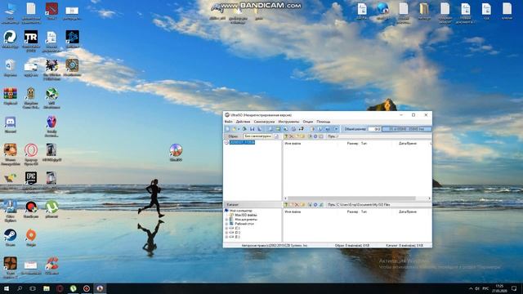Open File Explorer from the taskbar
Viewport: 523px width, 294px height.
coord(47,288)
